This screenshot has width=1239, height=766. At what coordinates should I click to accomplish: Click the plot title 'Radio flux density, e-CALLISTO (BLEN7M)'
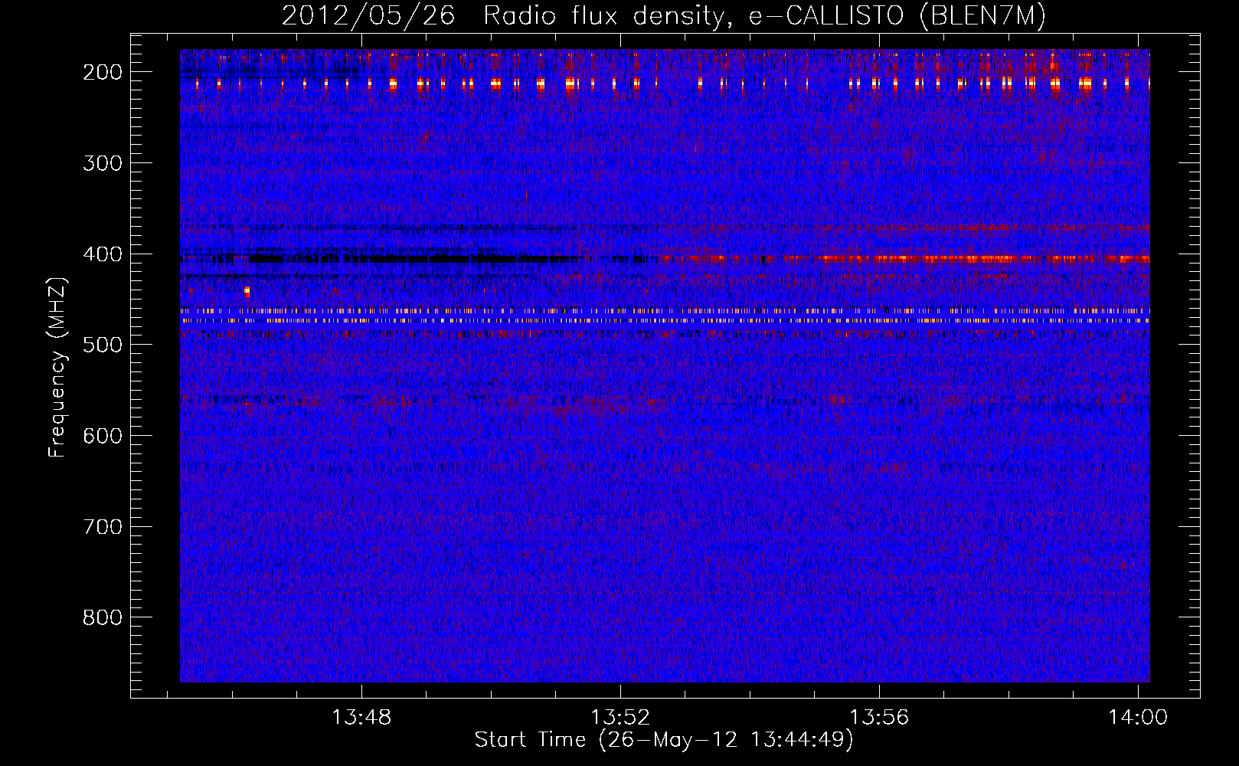764,16
